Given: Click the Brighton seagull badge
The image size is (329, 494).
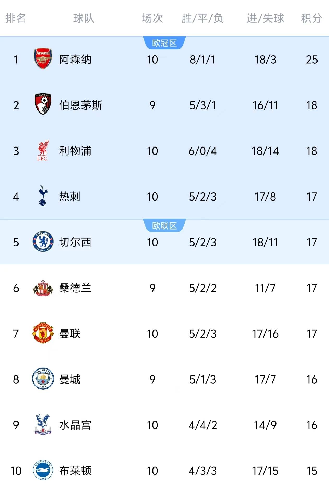Looking at the screenshot, I should pyautogui.click(x=43, y=470).
